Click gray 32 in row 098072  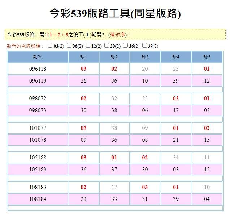(x=114, y=98)
